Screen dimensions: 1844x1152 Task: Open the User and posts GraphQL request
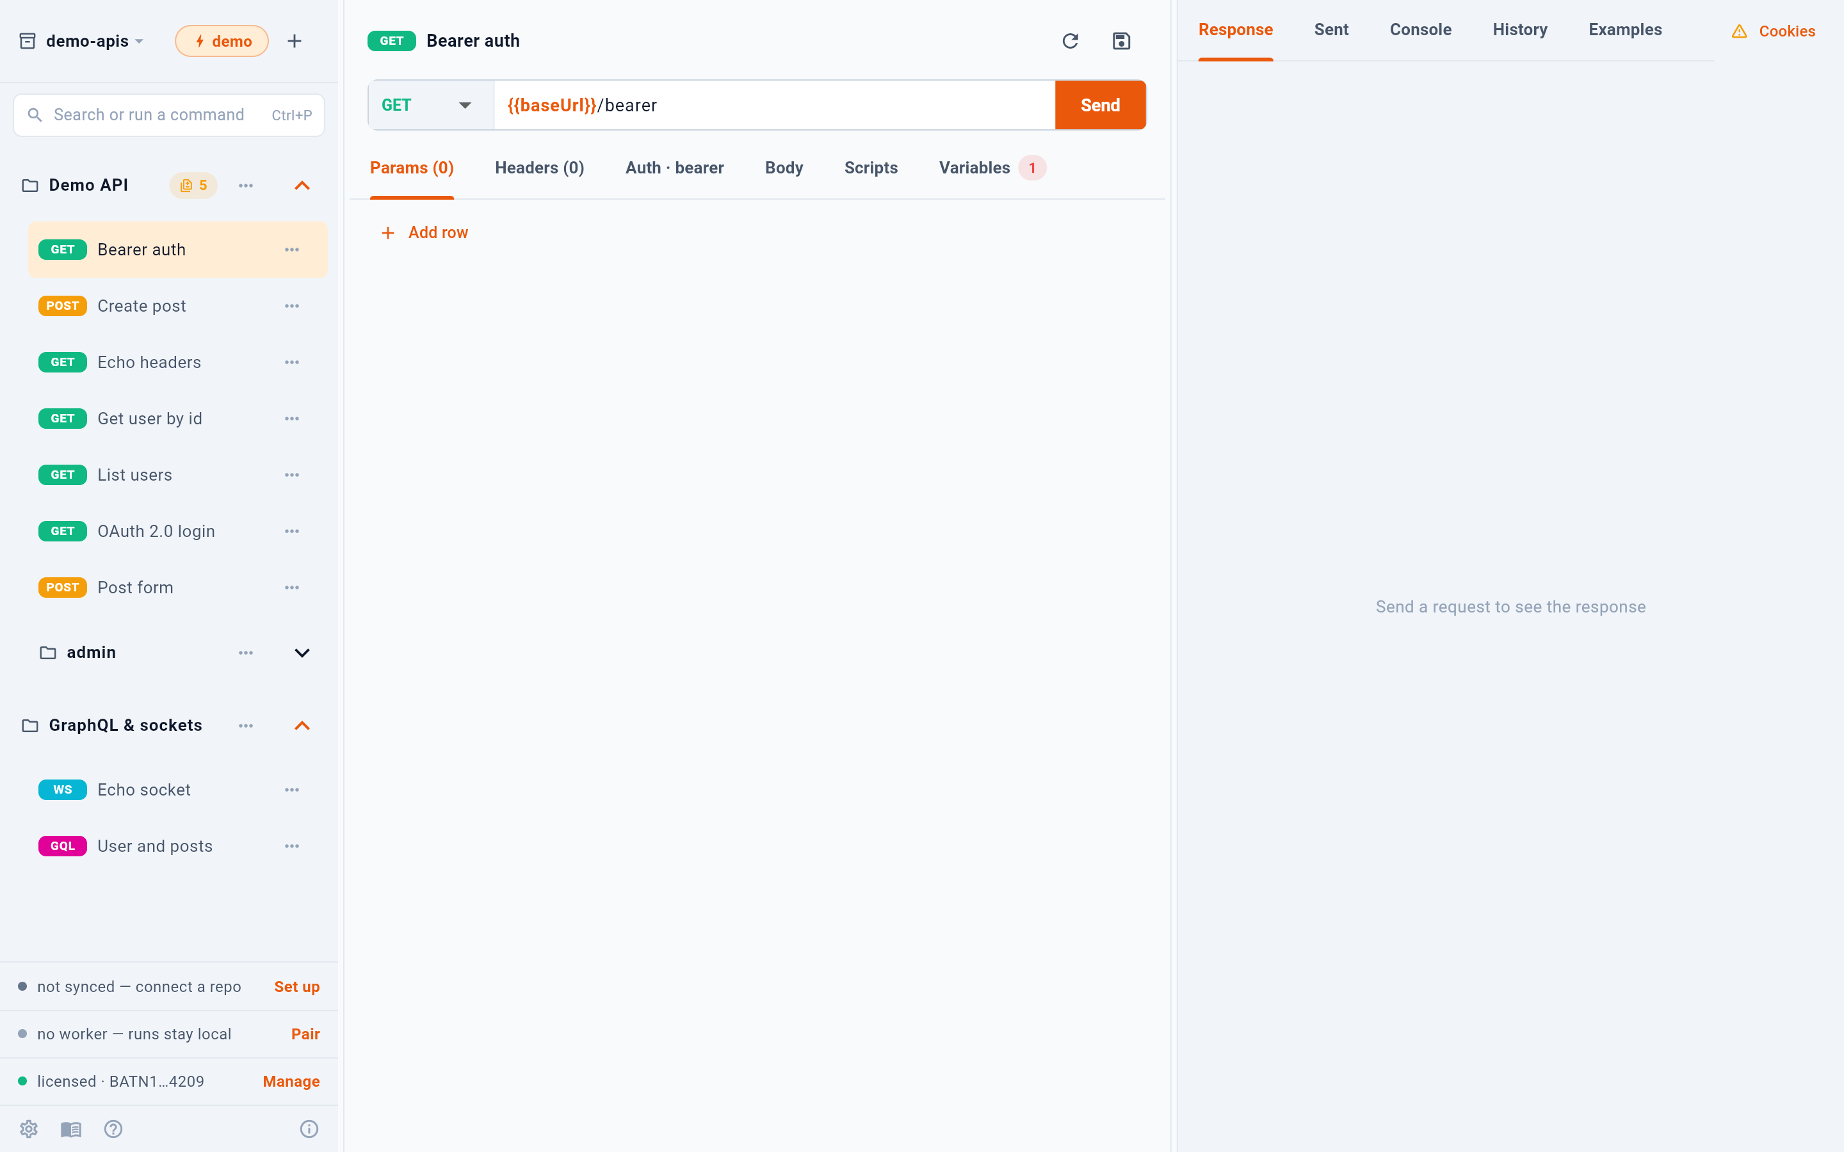pyautogui.click(x=177, y=847)
